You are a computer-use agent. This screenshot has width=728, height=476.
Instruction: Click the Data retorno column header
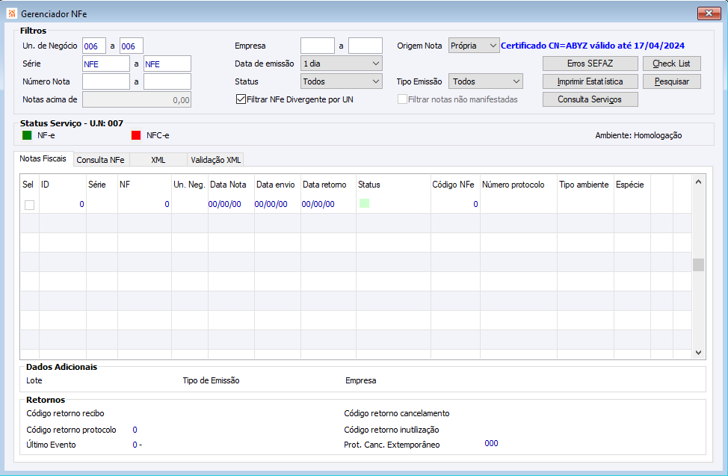[328, 185]
